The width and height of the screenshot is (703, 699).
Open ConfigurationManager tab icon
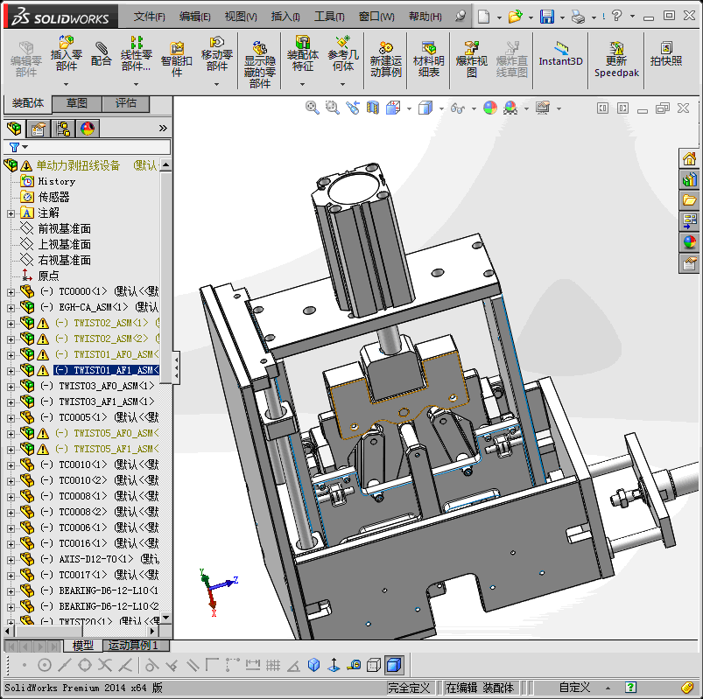(63, 129)
